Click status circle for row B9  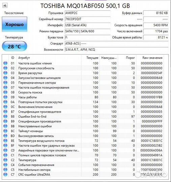click(5, 121)
